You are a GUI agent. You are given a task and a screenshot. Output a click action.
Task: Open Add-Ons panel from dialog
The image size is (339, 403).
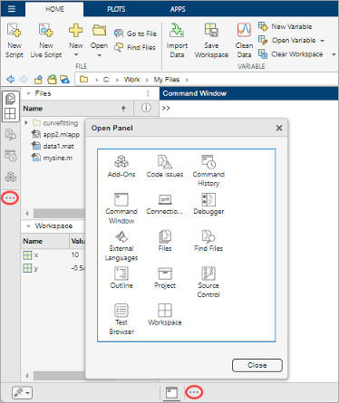(121, 166)
